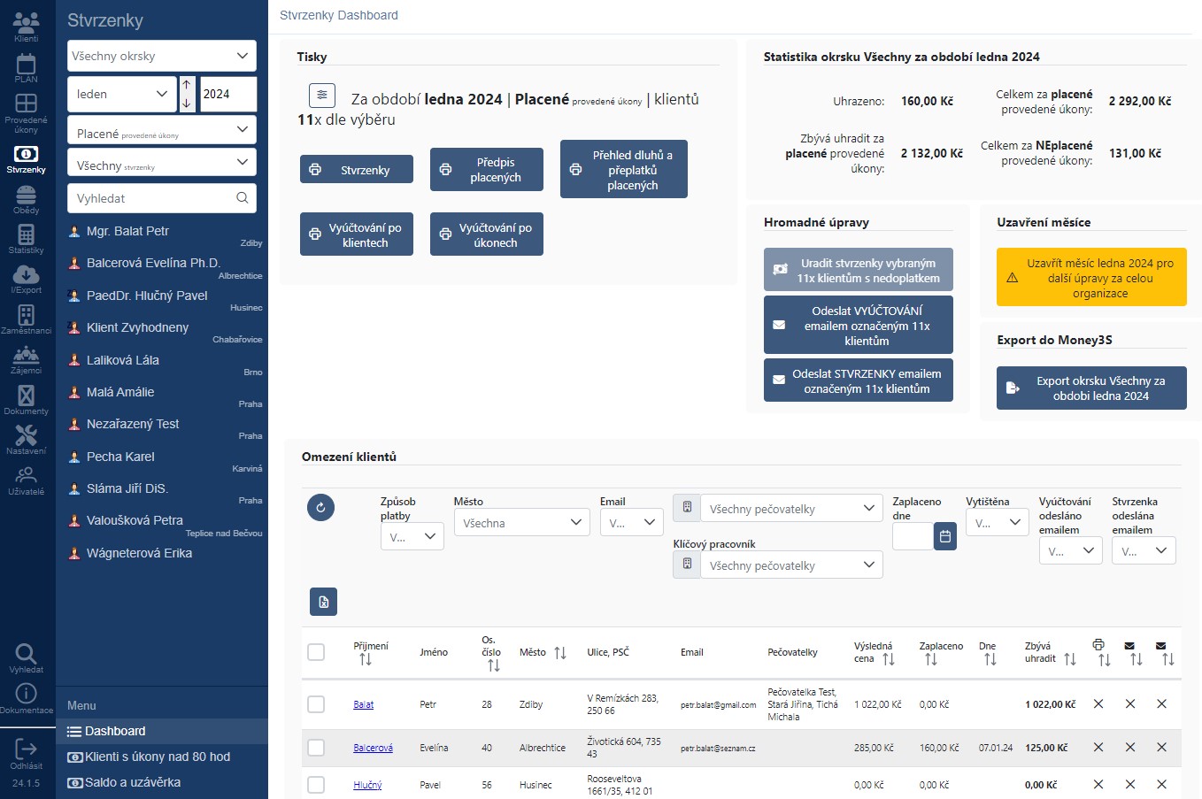
Task: Sort the Zbývá uhradit column
Action: point(1070,659)
